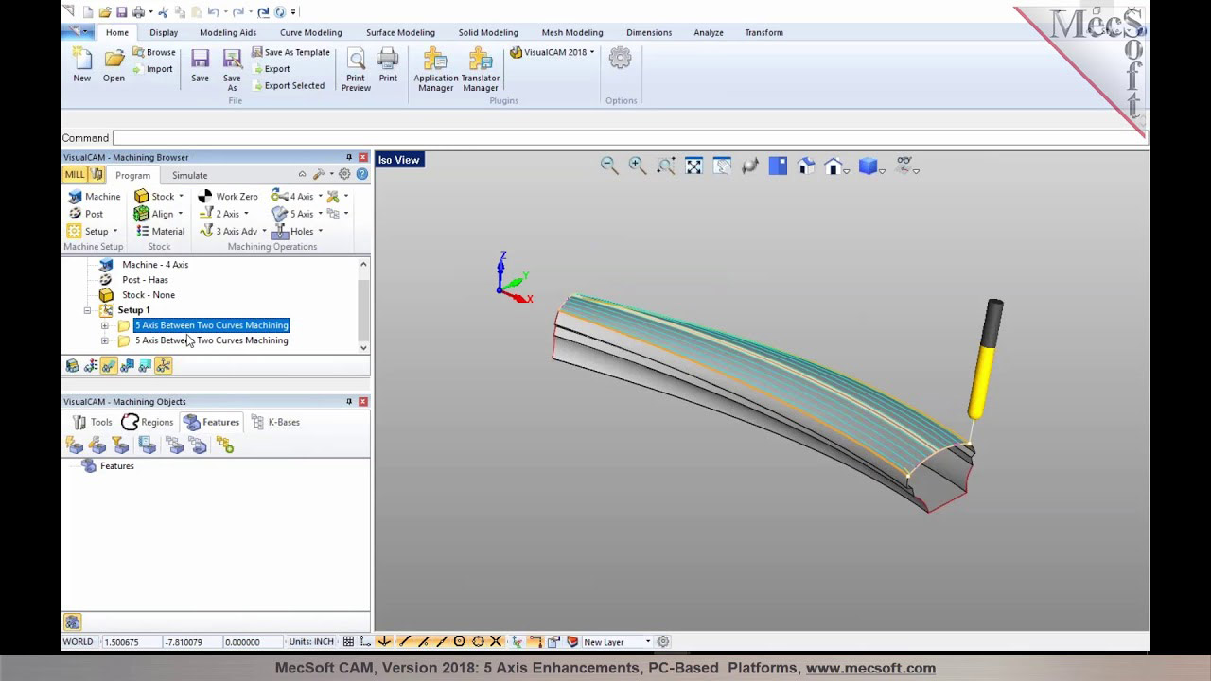Toggle the MILL mode button
Viewport: 1211px width, 681px height.
click(x=75, y=175)
